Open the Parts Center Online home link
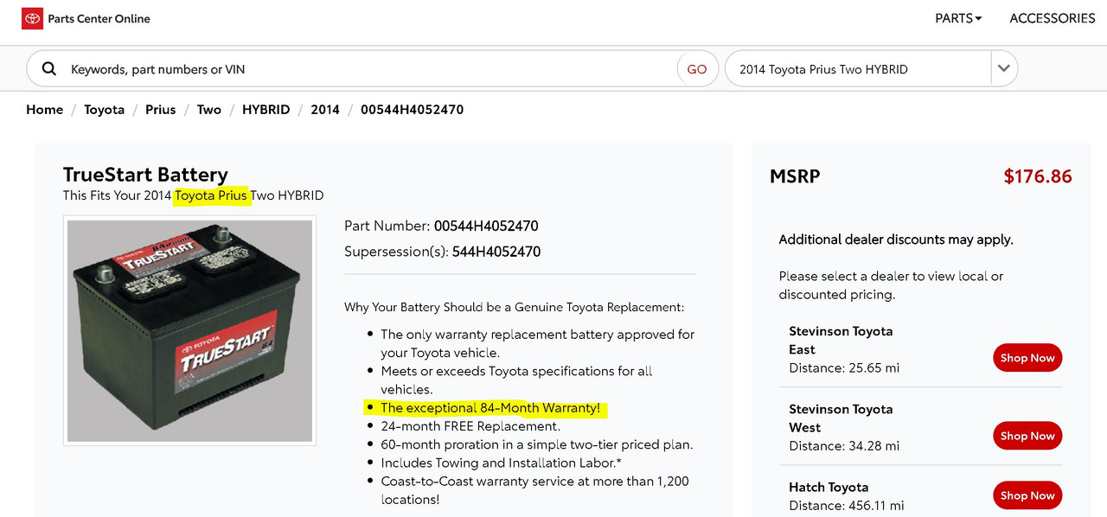The height and width of the screenshot is (517, 1107). (x=99, y=19)
